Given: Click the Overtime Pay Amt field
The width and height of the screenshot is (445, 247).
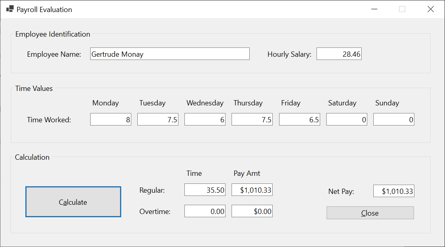Looking at the screenshot, I should pyautogui.click(x=252, y=211).
